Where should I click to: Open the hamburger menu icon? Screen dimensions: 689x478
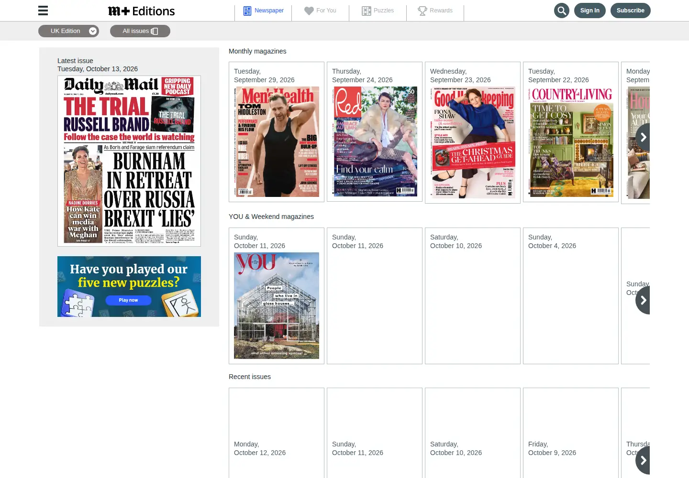[x=43, y=11]
